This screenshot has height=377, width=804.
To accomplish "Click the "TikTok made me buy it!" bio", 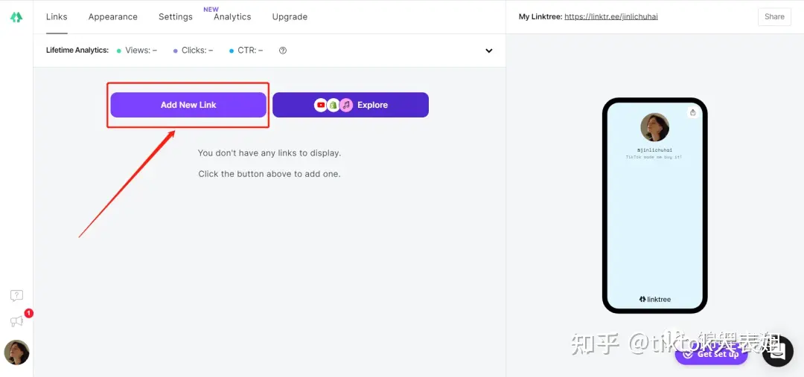I will [x=655, y=157].
